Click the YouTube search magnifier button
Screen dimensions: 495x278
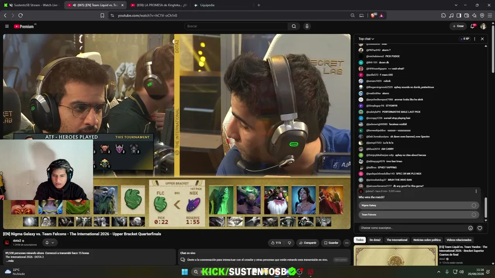[x=294, y=26]
